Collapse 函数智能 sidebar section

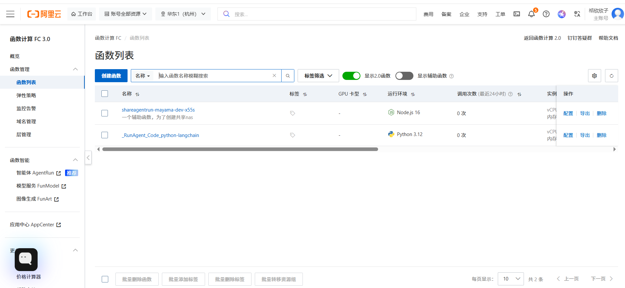click(x=75, y=160)
